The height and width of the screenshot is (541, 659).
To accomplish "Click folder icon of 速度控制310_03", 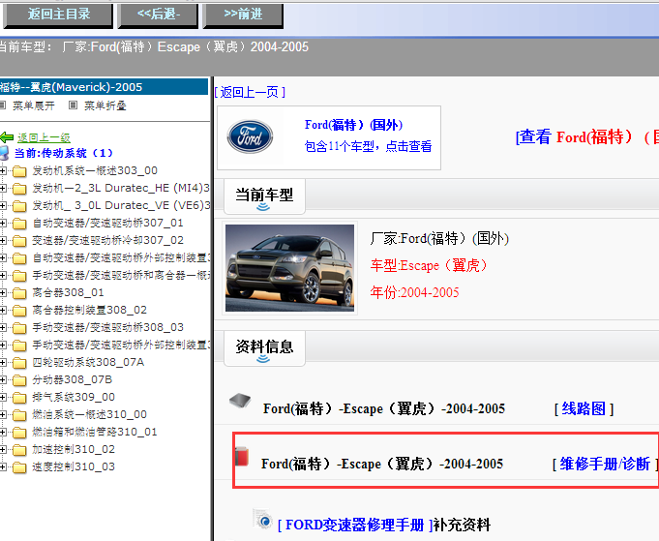I will coord(19,467).
